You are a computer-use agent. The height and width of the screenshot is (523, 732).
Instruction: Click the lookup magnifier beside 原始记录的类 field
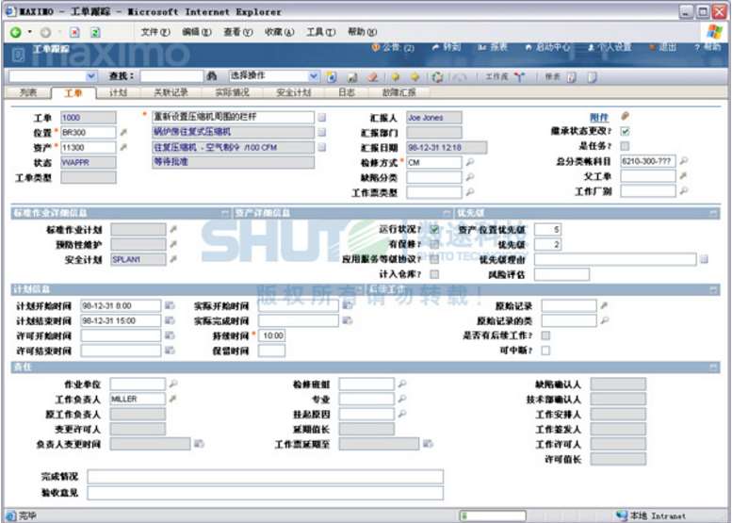click(x=604, y=320)
